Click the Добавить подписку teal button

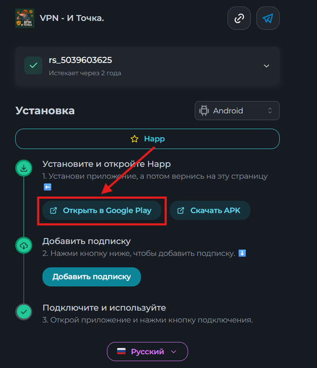click(91, 277)
